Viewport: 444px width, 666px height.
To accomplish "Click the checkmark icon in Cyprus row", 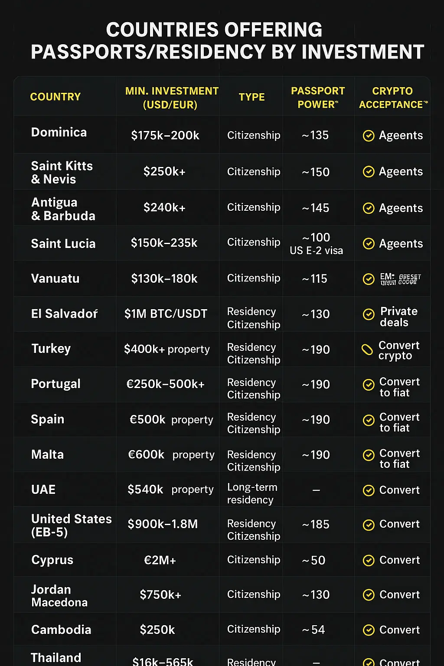I will click(x=369, y=560).
